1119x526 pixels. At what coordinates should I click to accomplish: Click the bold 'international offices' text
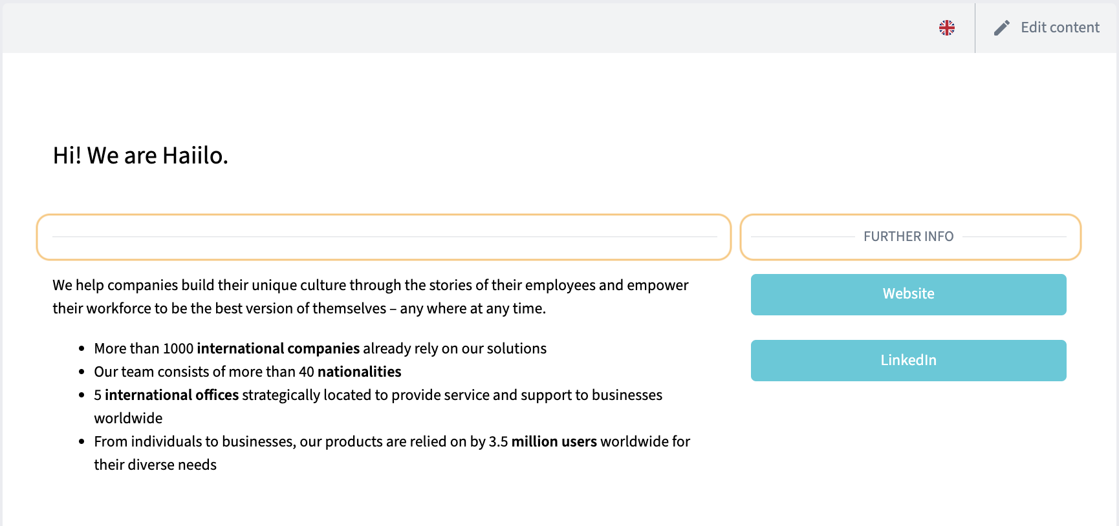point(171,395)
